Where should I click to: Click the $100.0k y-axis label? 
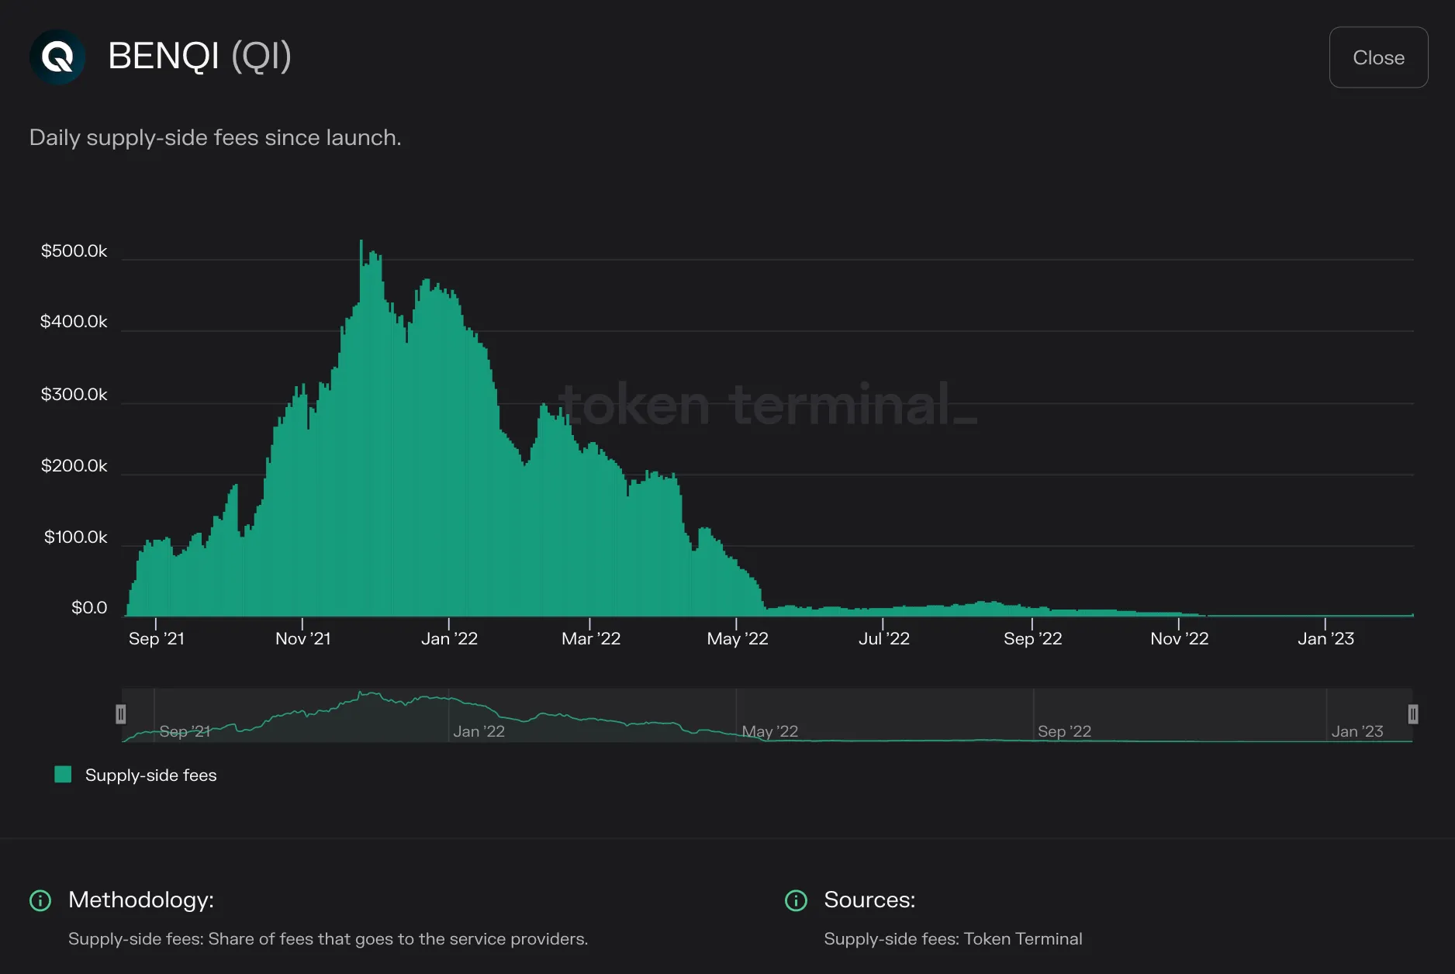point(75,537)
